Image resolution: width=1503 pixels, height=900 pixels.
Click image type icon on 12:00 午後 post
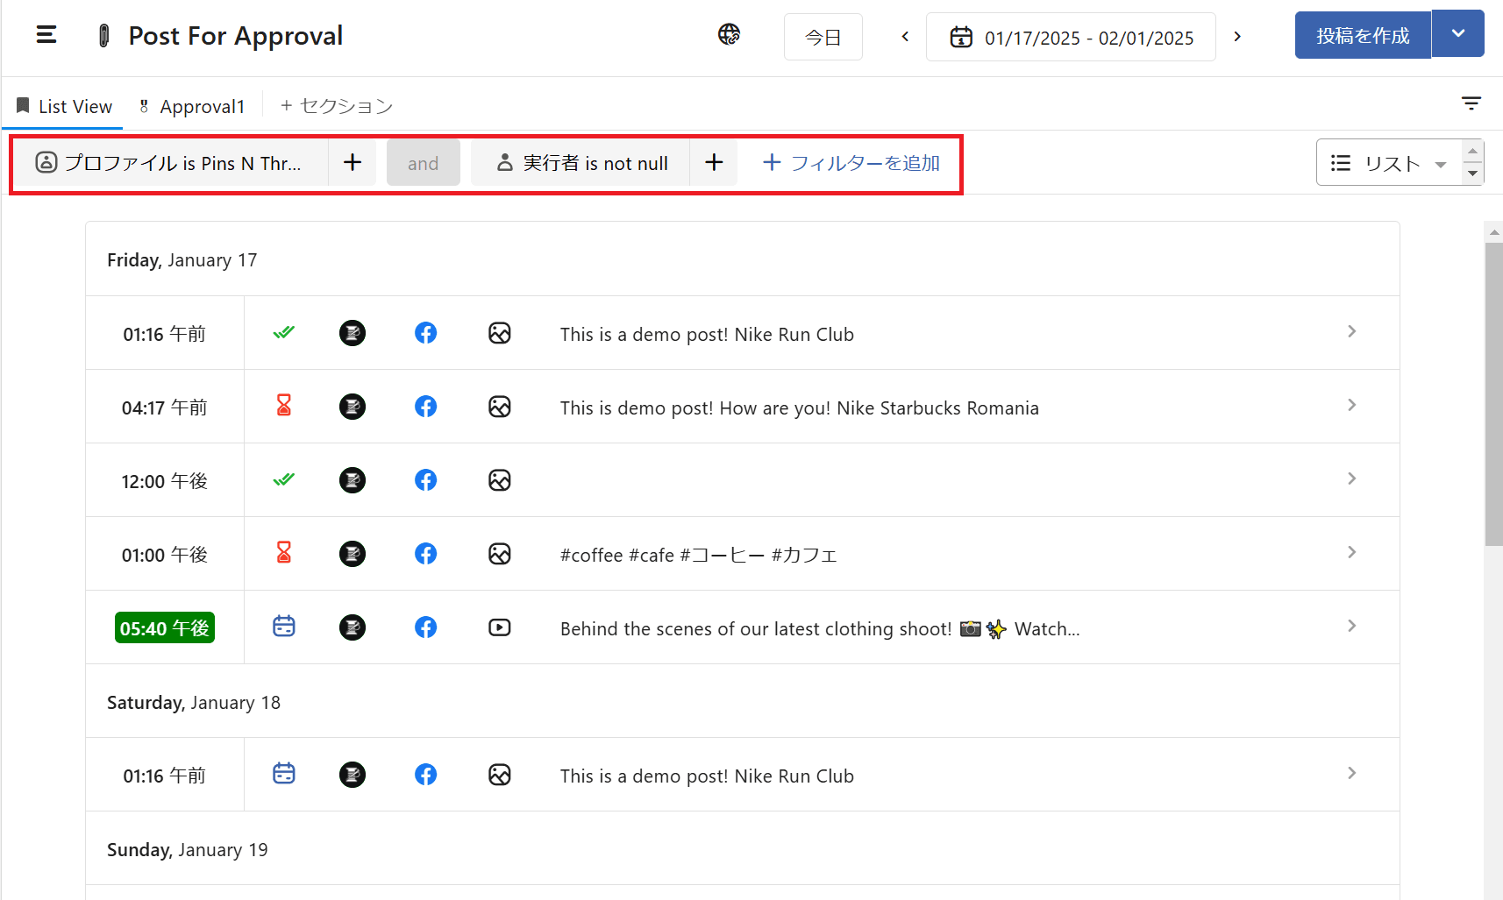point(500,480)
